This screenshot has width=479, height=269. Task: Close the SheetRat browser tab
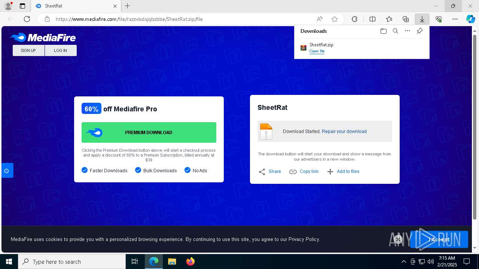[115, 6]
